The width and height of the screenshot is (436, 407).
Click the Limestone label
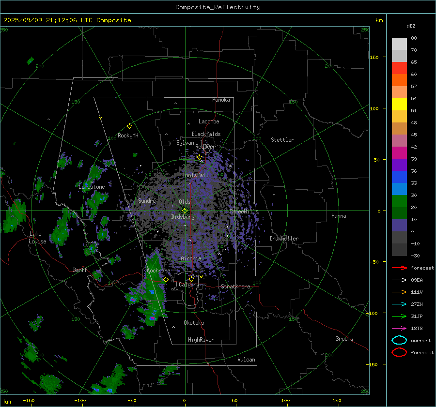pos(92,187)
